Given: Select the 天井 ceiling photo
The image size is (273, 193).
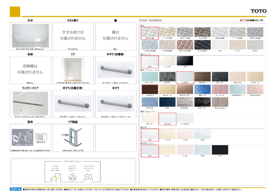Looking at the screenshot, I should 30,36.
